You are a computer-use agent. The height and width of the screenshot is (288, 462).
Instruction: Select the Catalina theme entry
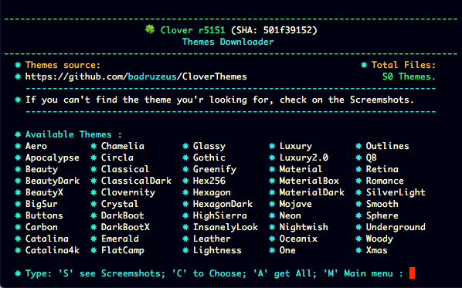(x=47, y=239)
